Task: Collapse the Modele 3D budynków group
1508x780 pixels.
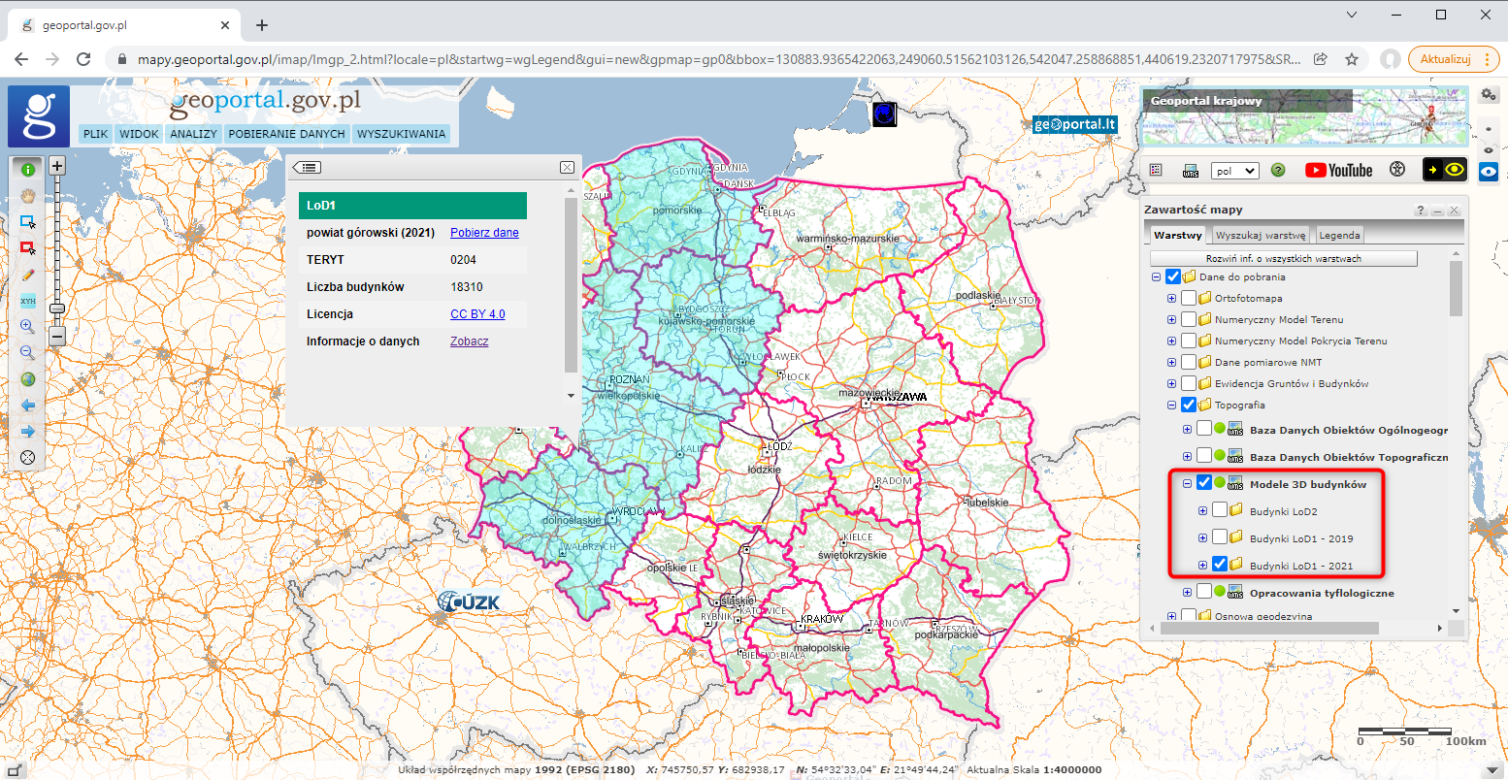Action: pyautogui.click(x=1187, y=484)
